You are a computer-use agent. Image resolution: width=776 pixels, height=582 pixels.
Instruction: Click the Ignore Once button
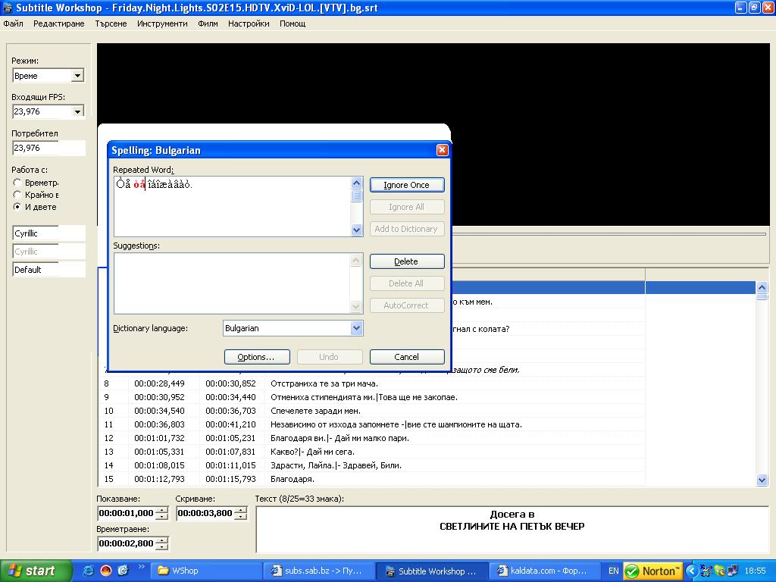407,185
